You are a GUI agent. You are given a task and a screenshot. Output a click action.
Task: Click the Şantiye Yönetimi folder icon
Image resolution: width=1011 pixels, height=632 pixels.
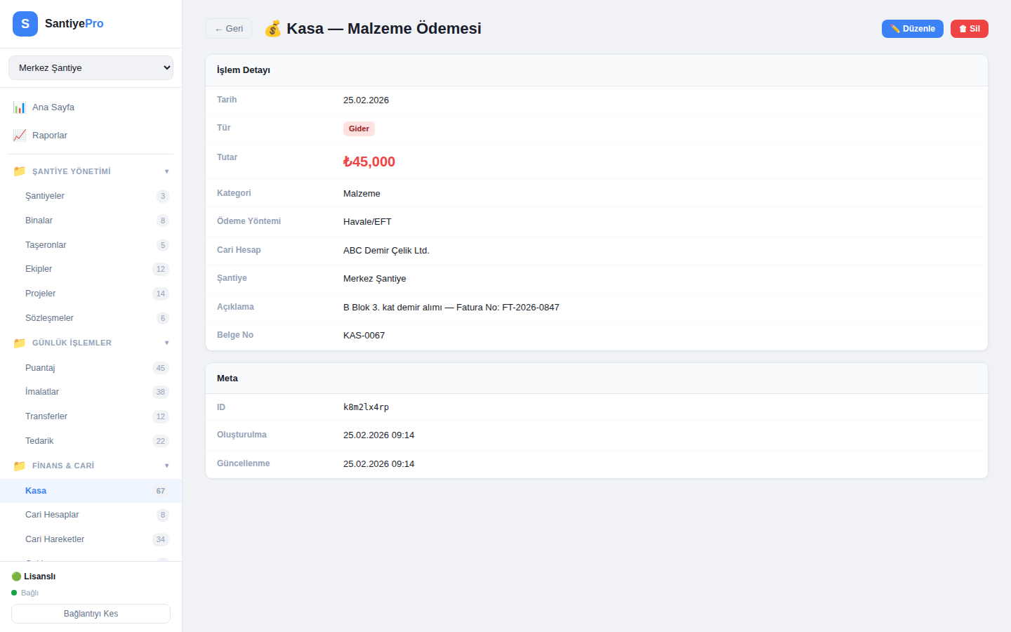point(20,171)
